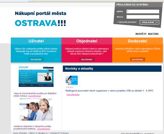
Task: Click the 'Nákupní portál města' title text
Action: coord(41,13)
